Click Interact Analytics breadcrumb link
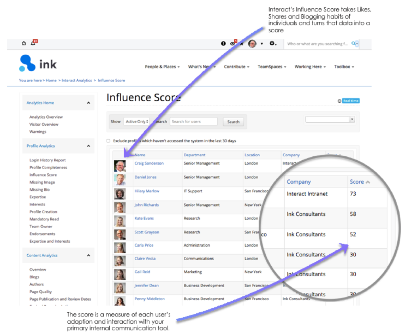404x336 pixels. (x=77, y=81)
